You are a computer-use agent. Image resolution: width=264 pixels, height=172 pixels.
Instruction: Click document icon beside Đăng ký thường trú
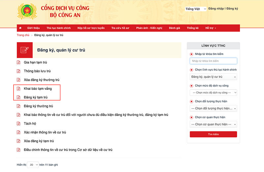(x=19, y=106)
